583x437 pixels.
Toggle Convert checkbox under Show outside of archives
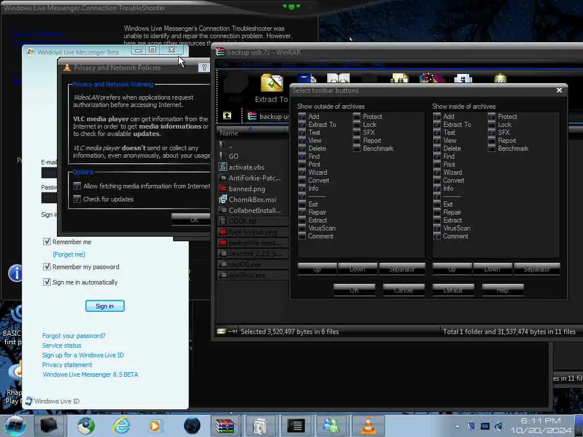pyautogui.click(x=302, y=180)
